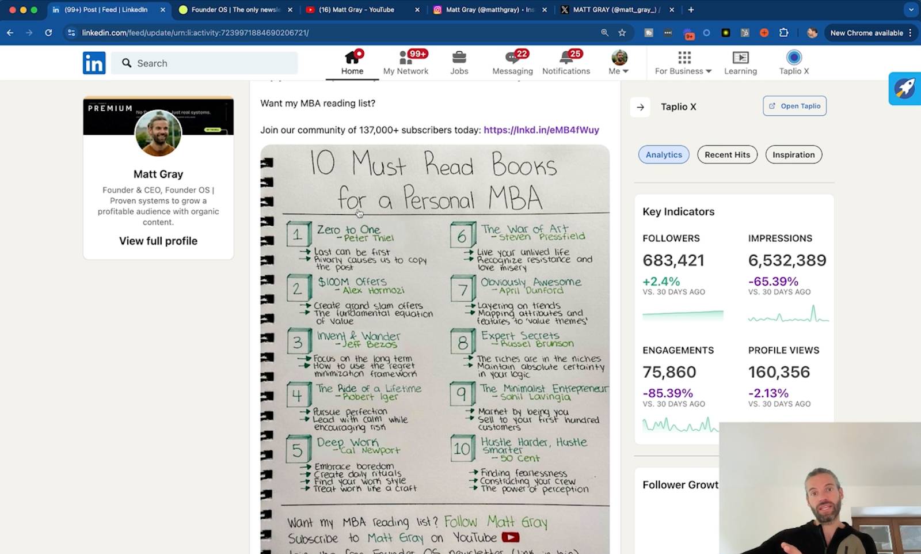Switch to the Founder OS newsletter tab
This screenshot has width=921, height=554.
coord(236,10)
